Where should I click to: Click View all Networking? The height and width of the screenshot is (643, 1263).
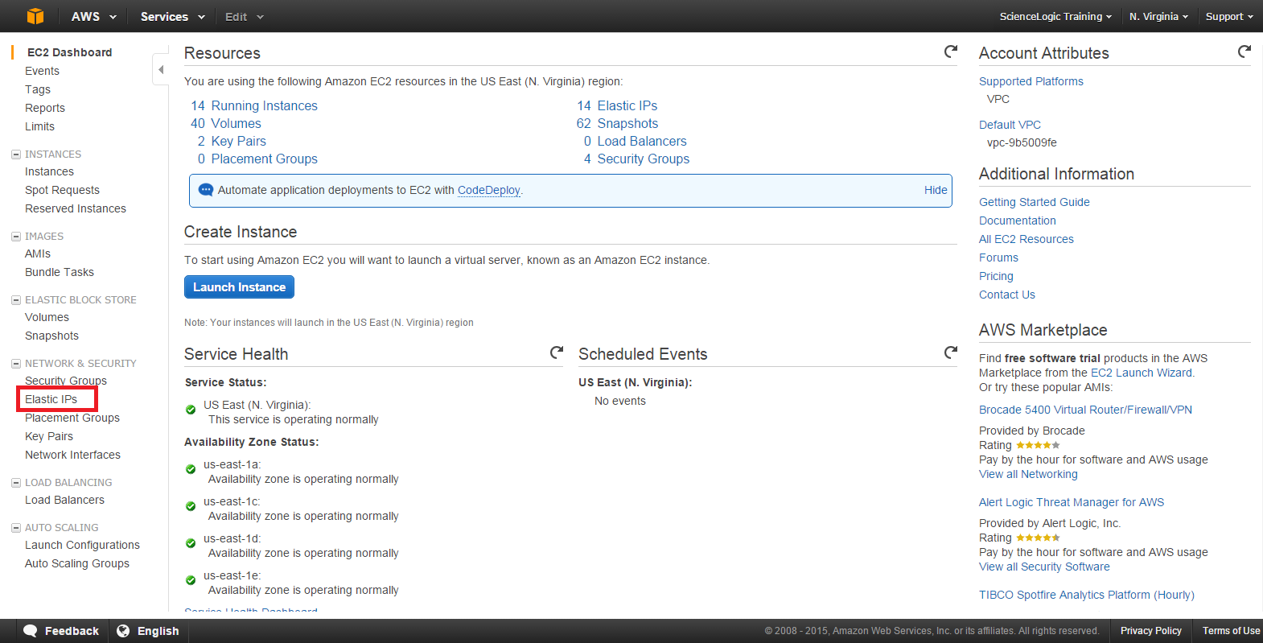pos(1028,474)
